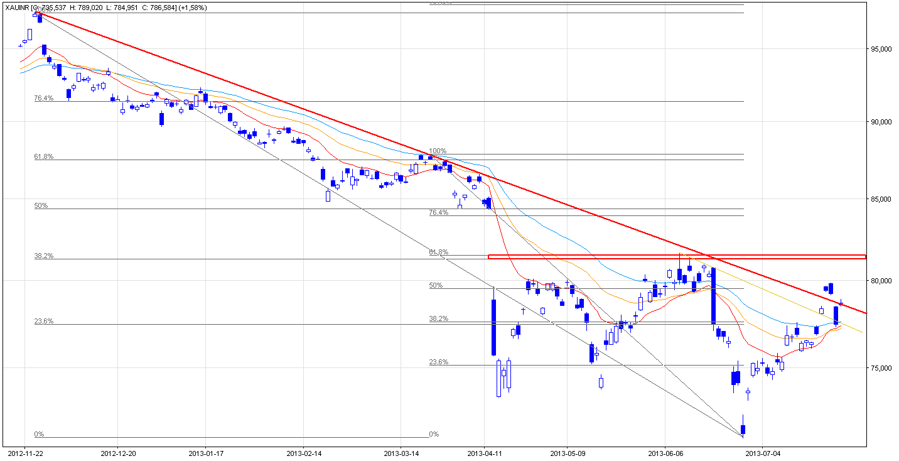Click the 76,4% label of the mid-chart Fibonacci set

point(438,213)
